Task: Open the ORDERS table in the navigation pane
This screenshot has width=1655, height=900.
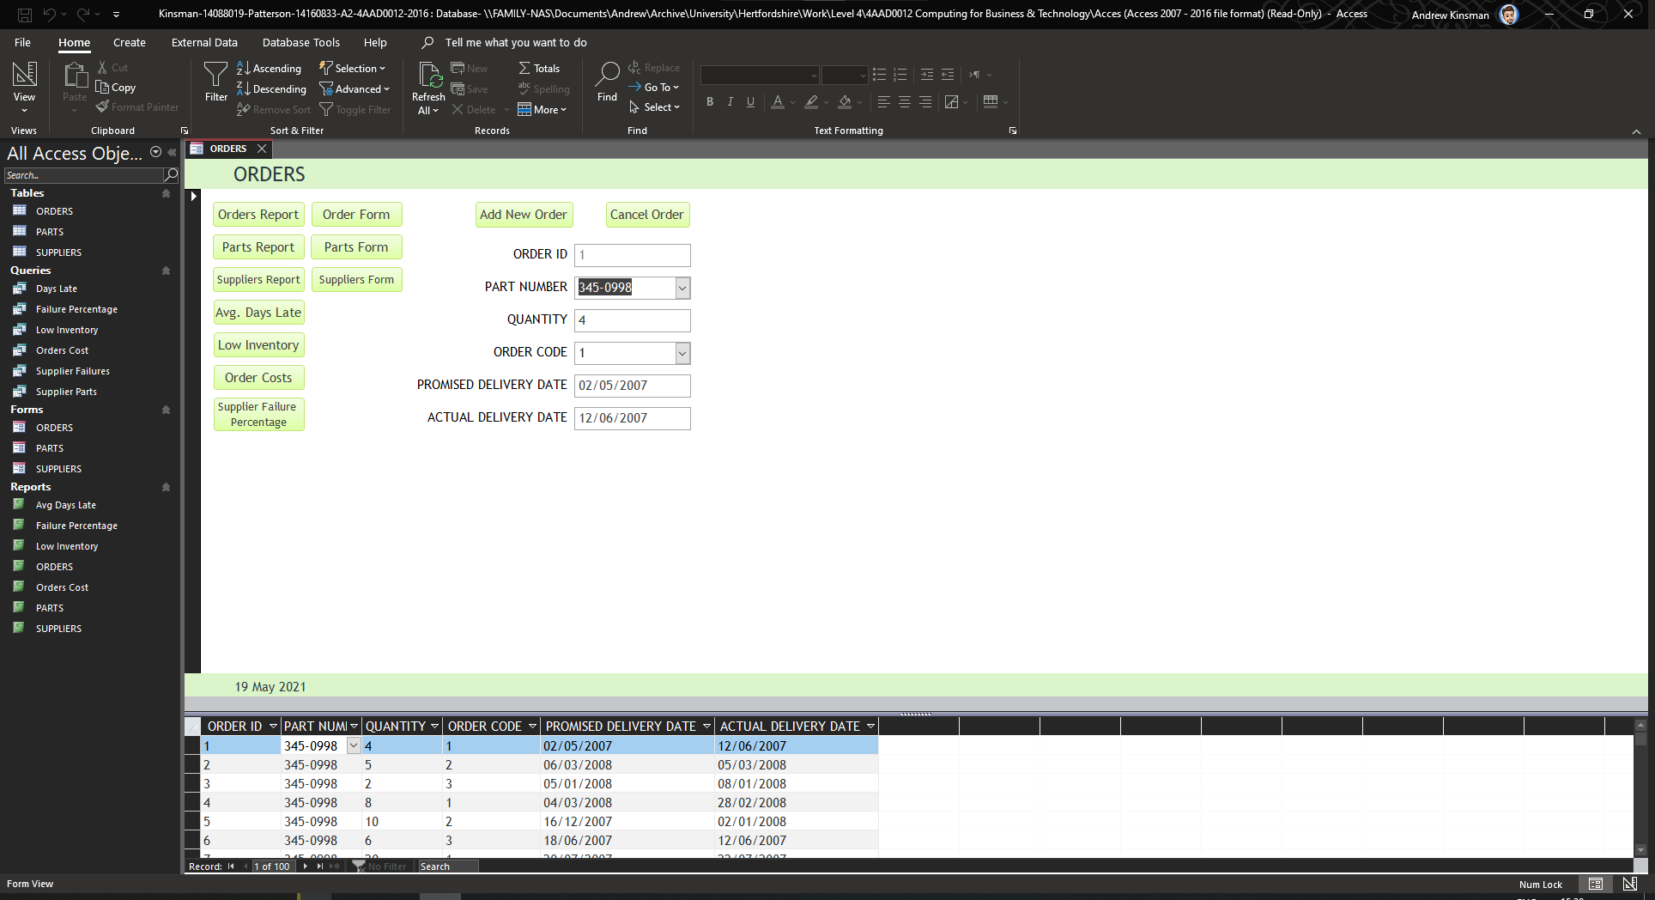Action: pos(53,210)
